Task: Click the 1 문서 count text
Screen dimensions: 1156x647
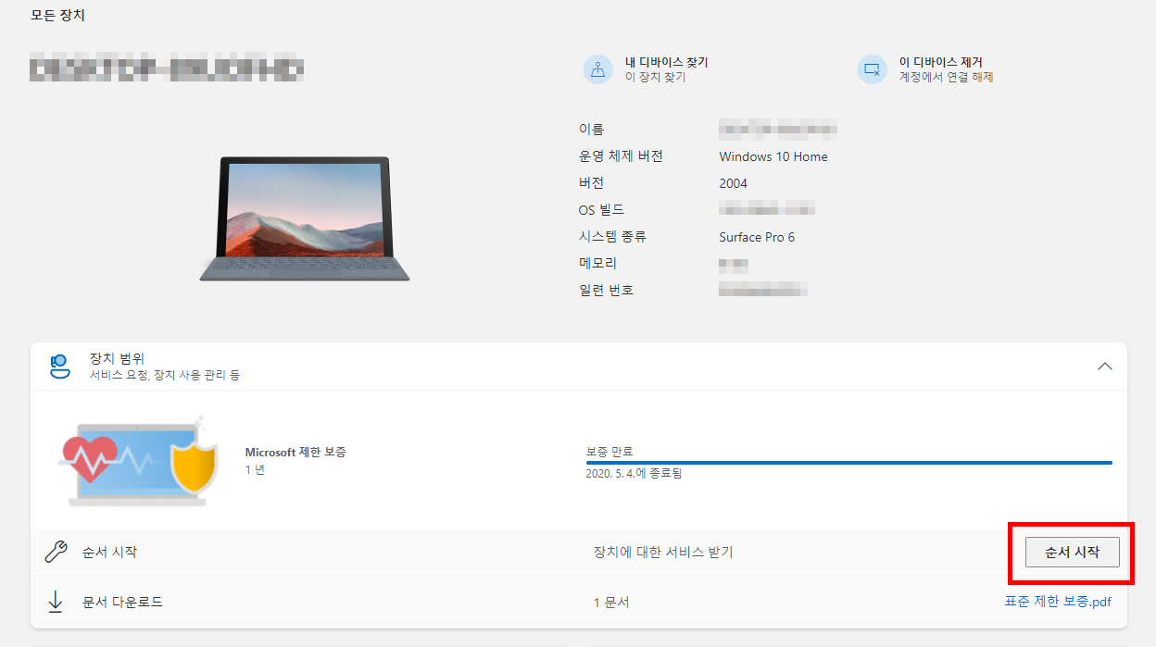Action: (x=611, y=602)
